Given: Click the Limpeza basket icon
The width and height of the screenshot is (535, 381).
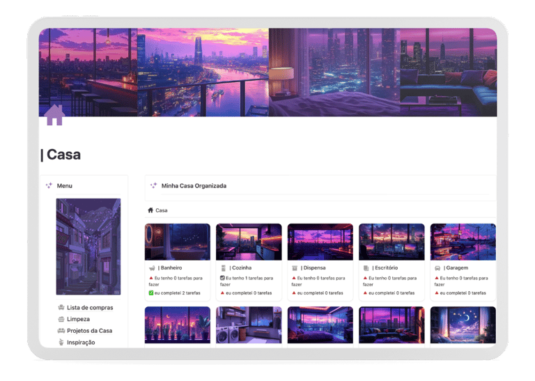Looking at the screenshot, I should [61, 319].
